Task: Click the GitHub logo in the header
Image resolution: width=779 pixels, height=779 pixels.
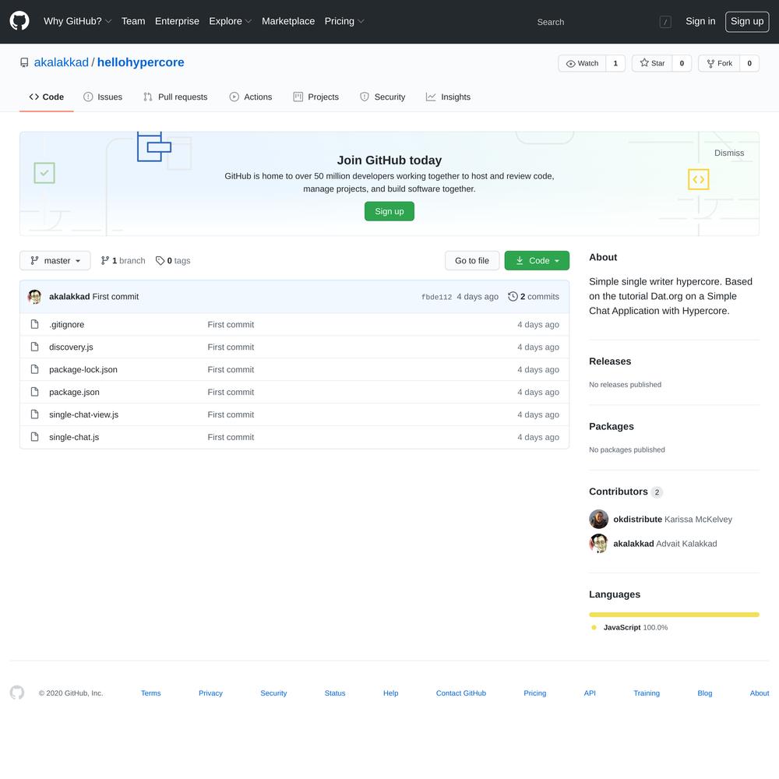Action: [x=19, y=21]
